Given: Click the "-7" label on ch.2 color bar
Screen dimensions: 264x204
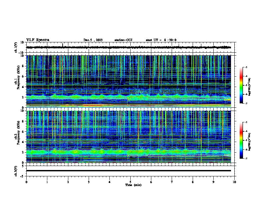Looking at the screenshot, I should 246,159.
